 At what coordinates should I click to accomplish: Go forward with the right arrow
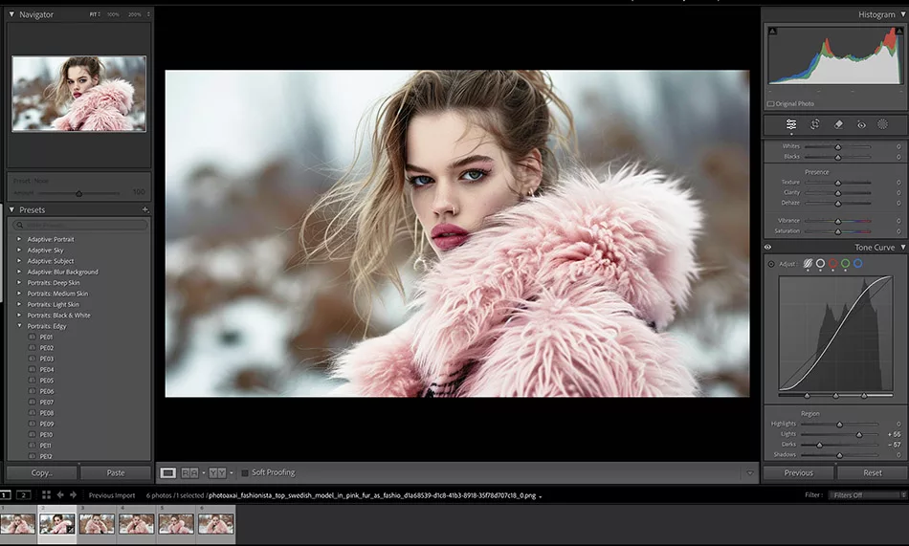pos(73,495)
